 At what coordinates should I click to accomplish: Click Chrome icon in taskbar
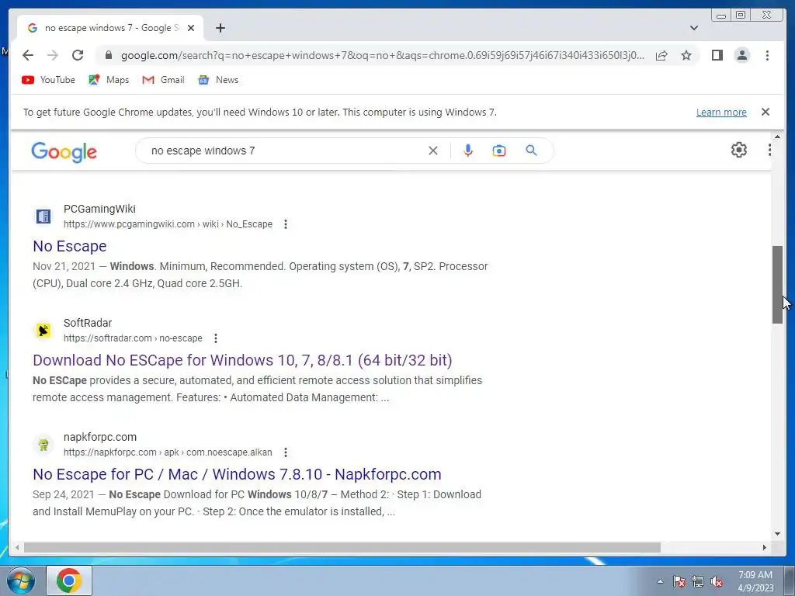coord(69,580)
